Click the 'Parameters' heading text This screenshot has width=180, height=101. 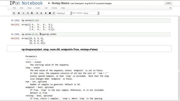tap(31, 56)
